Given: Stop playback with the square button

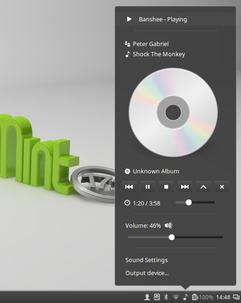Looking at the screenshot, I should pyautogui.click(x=166, y=187).
